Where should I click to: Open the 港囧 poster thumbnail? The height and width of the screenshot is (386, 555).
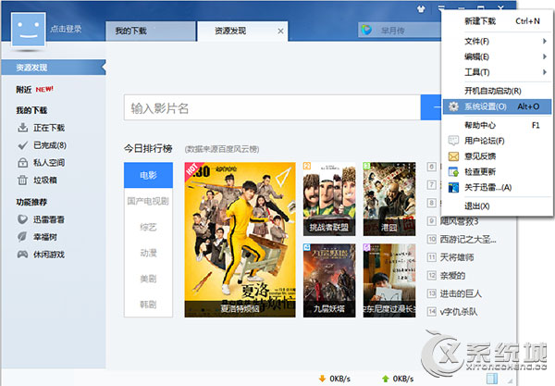(389, 199)
